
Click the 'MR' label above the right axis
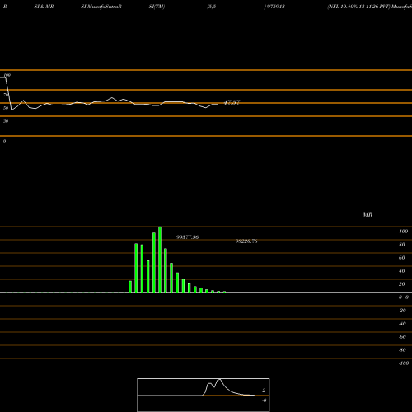pos(368,214)
